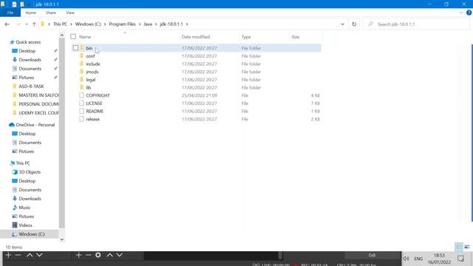
Task: Jump to Java in the address path
Action: pyautogui.click(x=148, y=24)
